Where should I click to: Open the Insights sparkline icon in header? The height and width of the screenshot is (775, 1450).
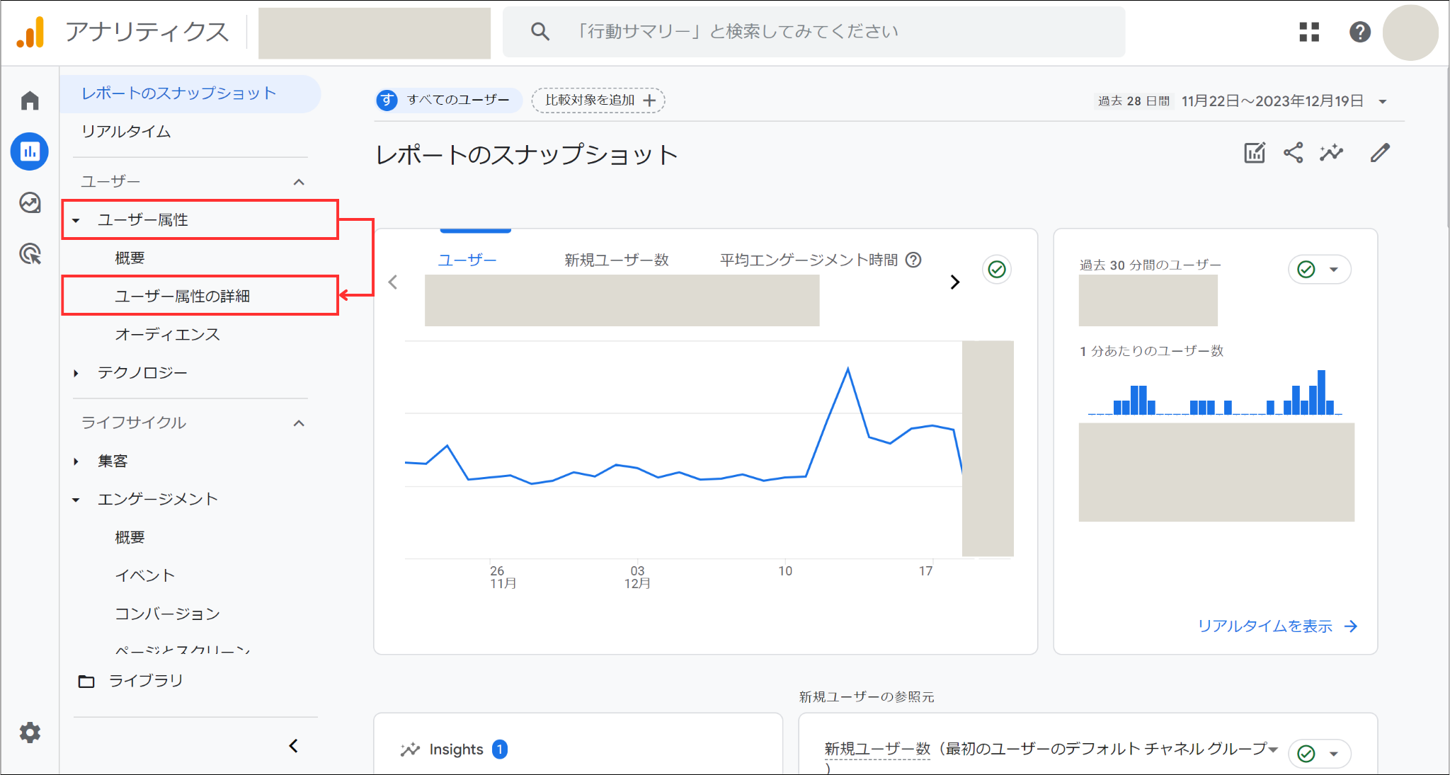pyautogui.click(x=1332, y=153)
